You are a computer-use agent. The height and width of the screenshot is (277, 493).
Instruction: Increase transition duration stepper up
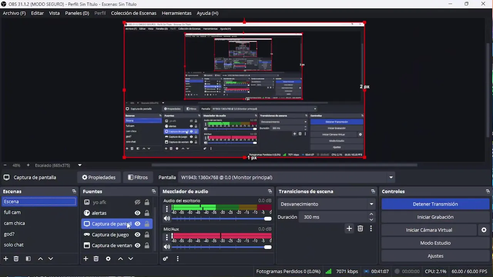[371, 214]
